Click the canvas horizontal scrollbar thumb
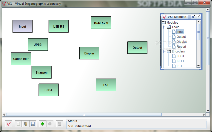Screen dimensions: 212x132 pyautogui.click(x=84, y=115)
